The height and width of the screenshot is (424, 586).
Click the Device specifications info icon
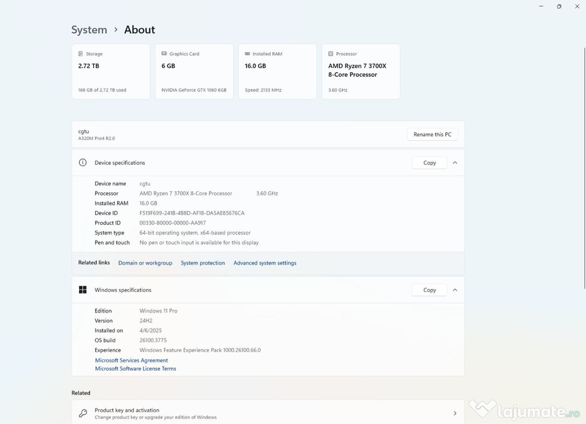point(82,163)
